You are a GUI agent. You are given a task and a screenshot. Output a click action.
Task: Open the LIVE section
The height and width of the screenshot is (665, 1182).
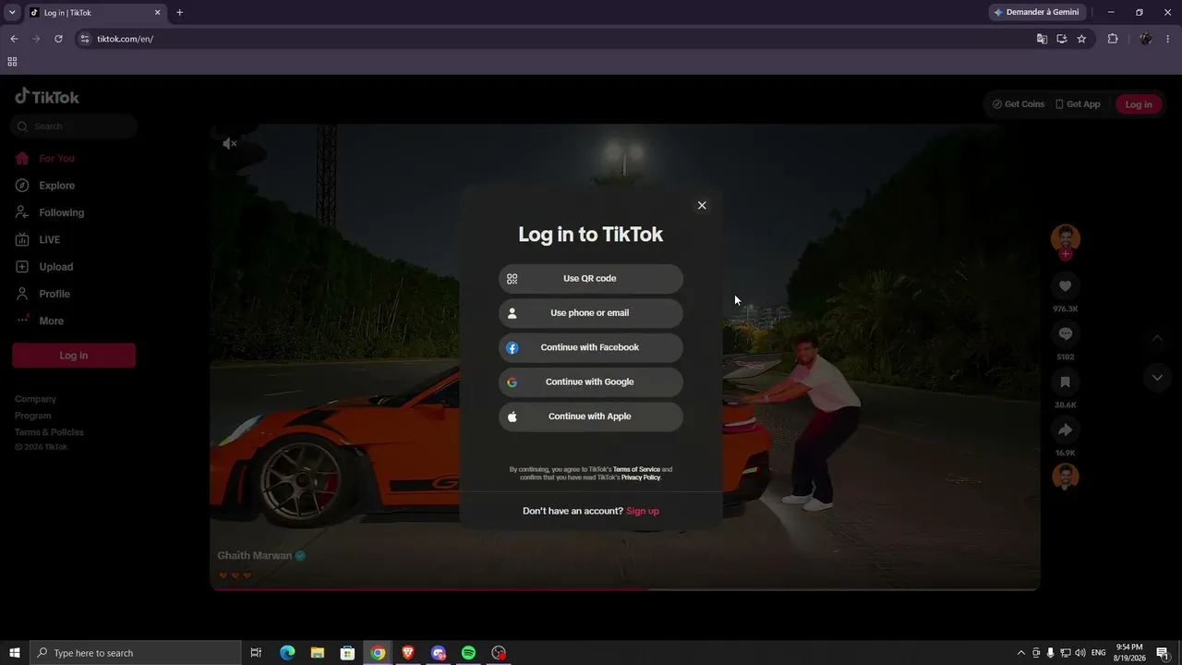(49, 240)
